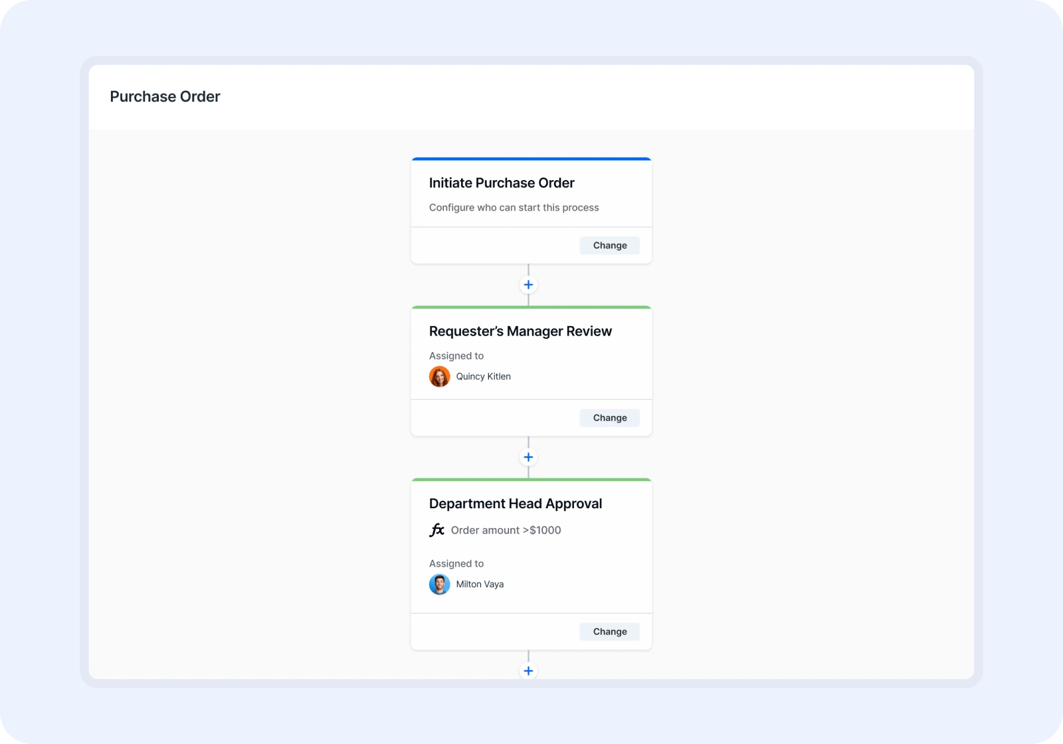
Task: Click 'Configure who can start this process'
Action: 514,207
